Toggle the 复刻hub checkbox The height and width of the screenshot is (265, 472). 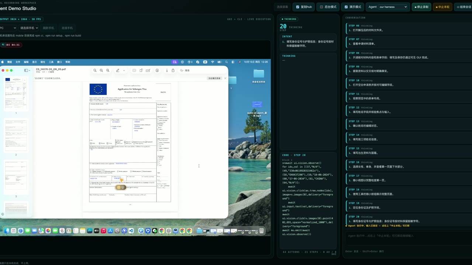coord(298,7)
